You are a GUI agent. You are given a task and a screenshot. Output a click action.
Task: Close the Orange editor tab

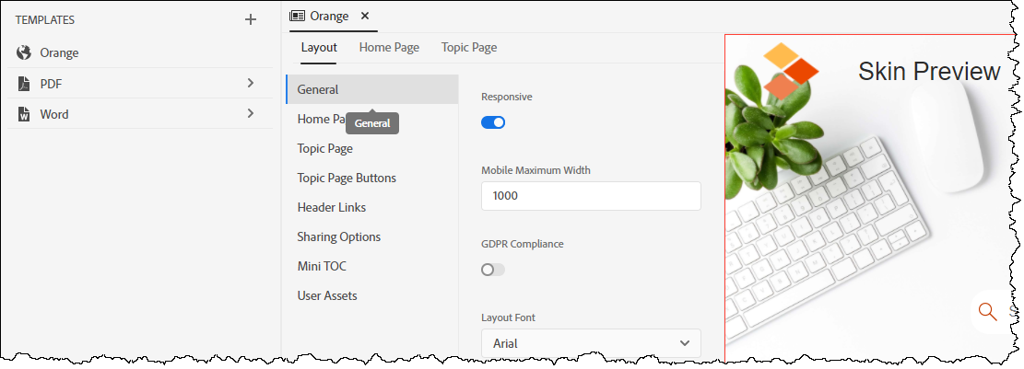[365, 16]
